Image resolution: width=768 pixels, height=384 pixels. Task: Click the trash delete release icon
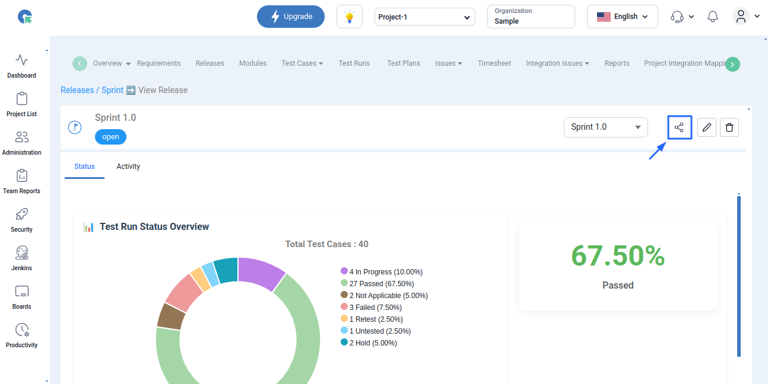(x=729, y=127)
